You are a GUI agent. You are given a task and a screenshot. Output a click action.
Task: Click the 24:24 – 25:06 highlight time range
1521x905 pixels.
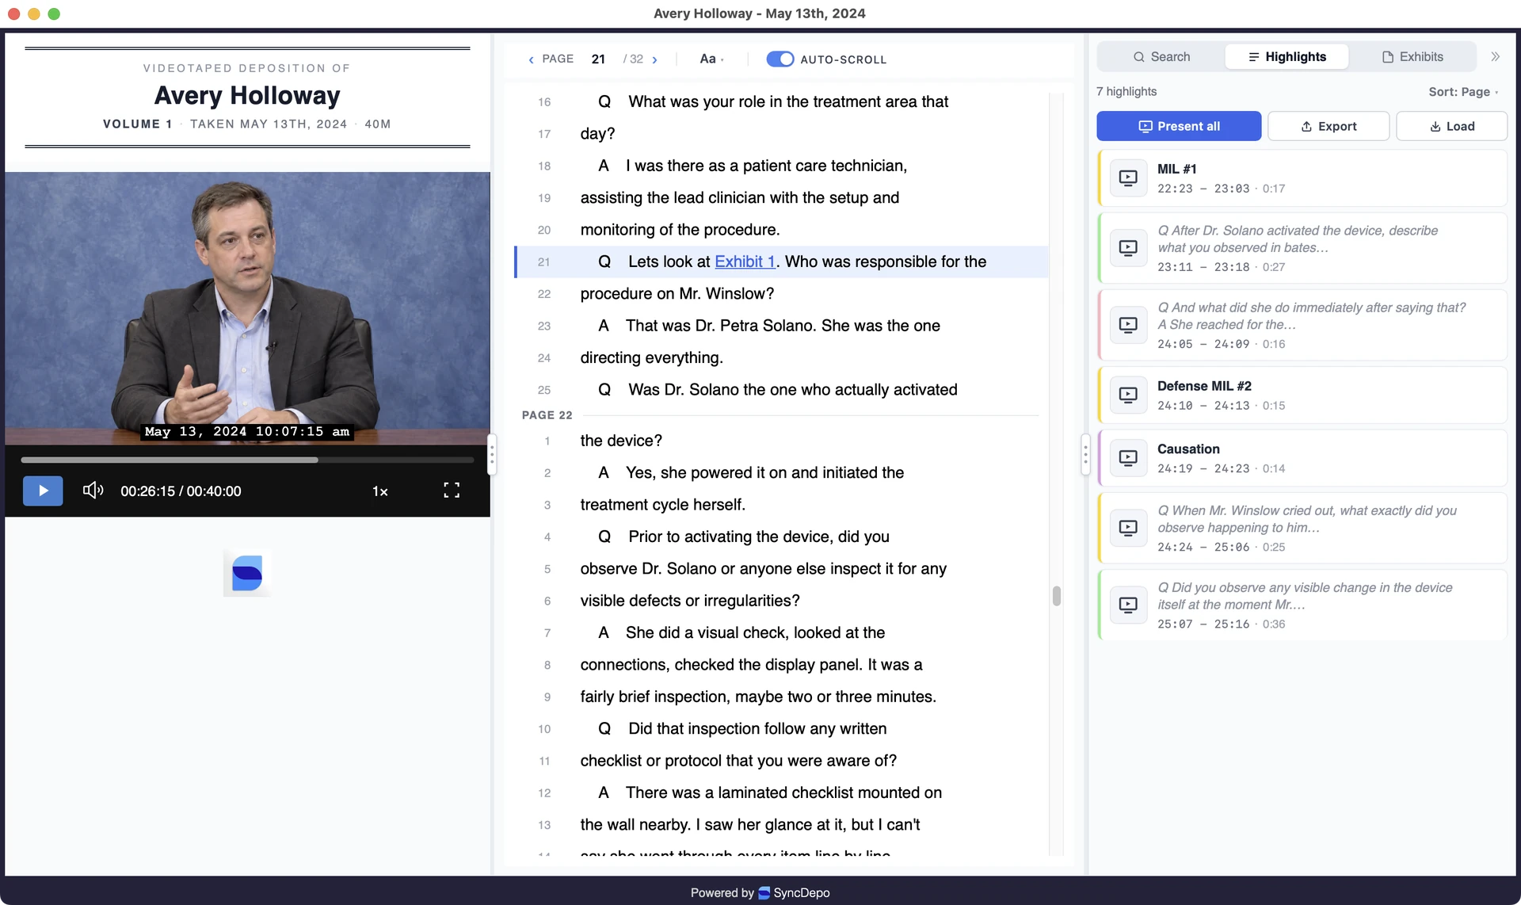coord(1203,548)
